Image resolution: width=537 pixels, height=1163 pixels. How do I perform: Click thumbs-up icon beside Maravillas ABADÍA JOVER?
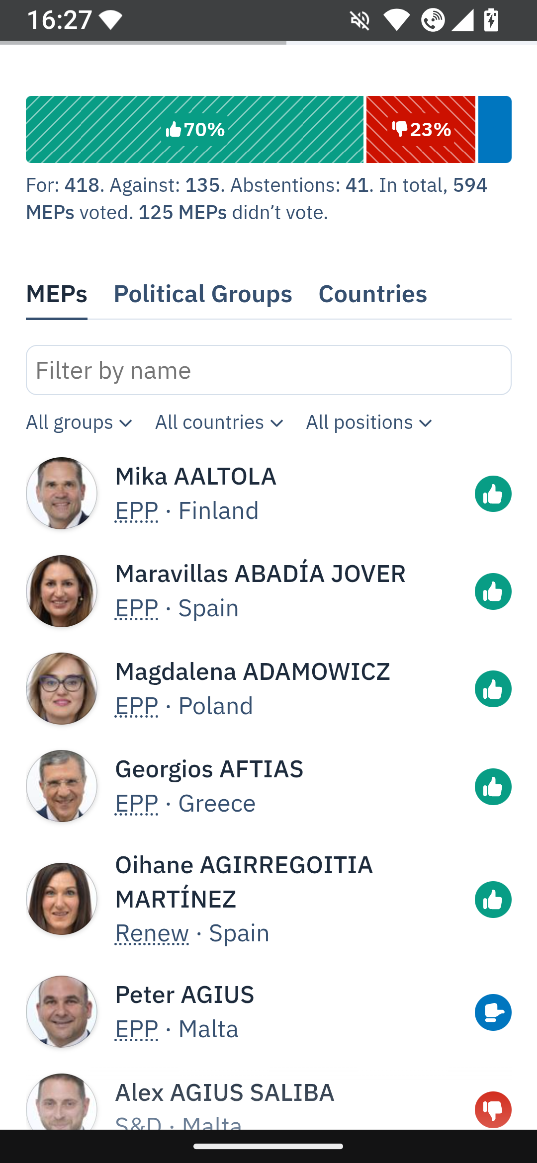493,591
